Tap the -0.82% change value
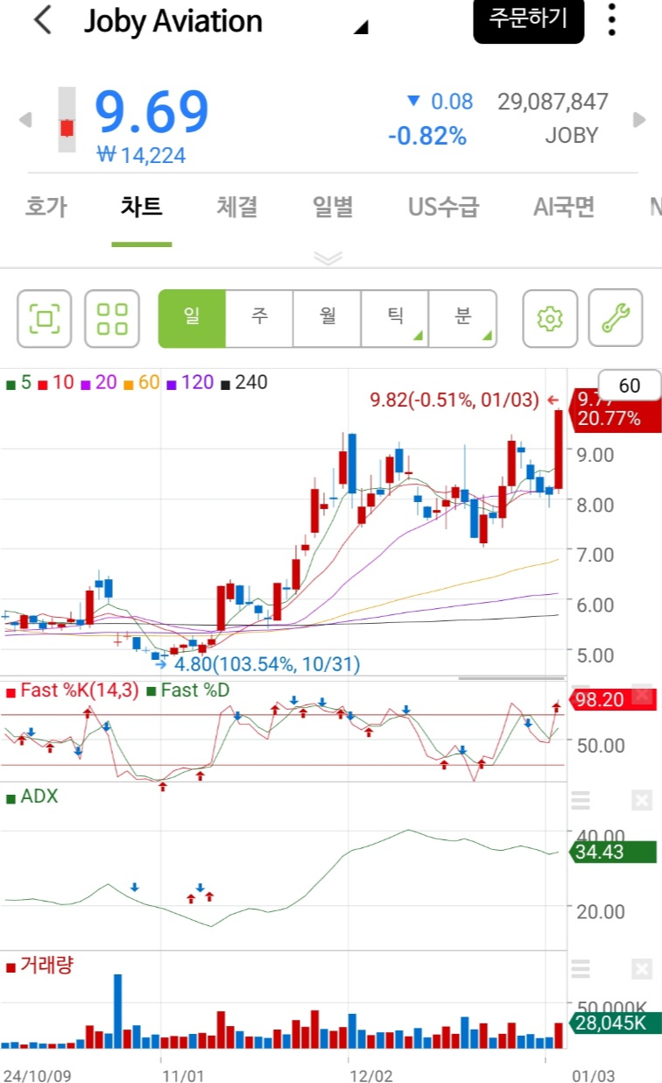 click(427, 136)
